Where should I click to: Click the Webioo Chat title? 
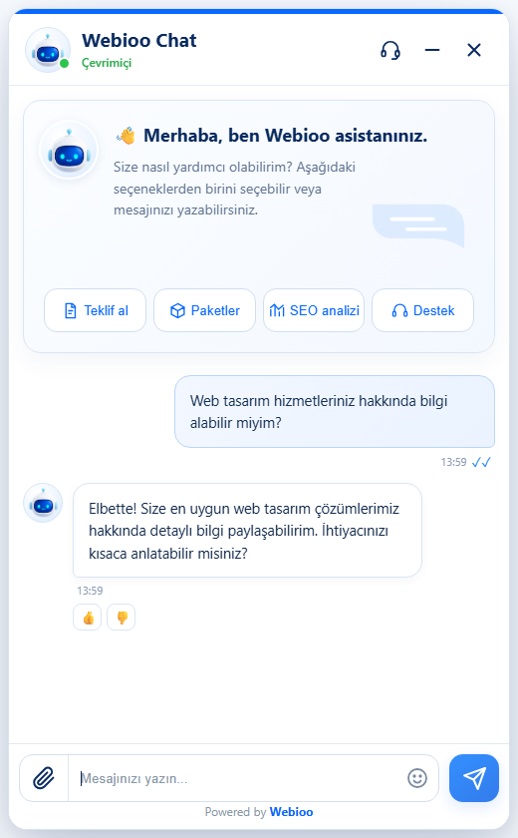click(138, 41)
